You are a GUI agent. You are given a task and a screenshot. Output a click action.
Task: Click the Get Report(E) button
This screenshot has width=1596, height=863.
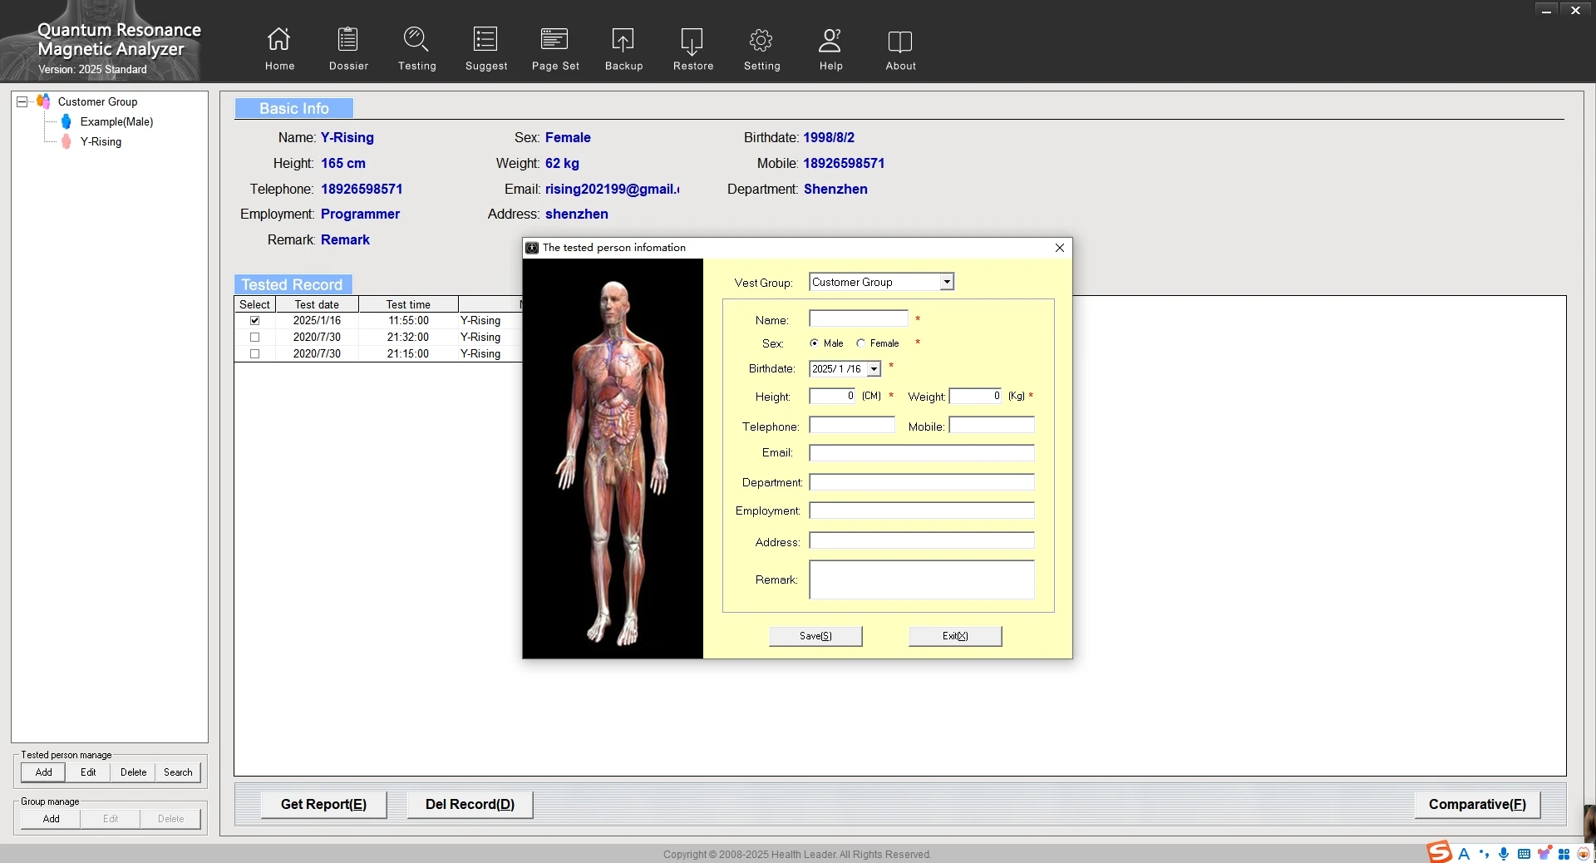pos(323,804)
